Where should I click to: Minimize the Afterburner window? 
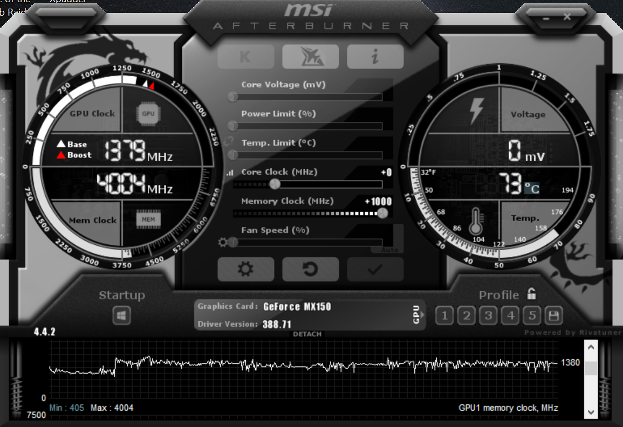tap(546, 18)
